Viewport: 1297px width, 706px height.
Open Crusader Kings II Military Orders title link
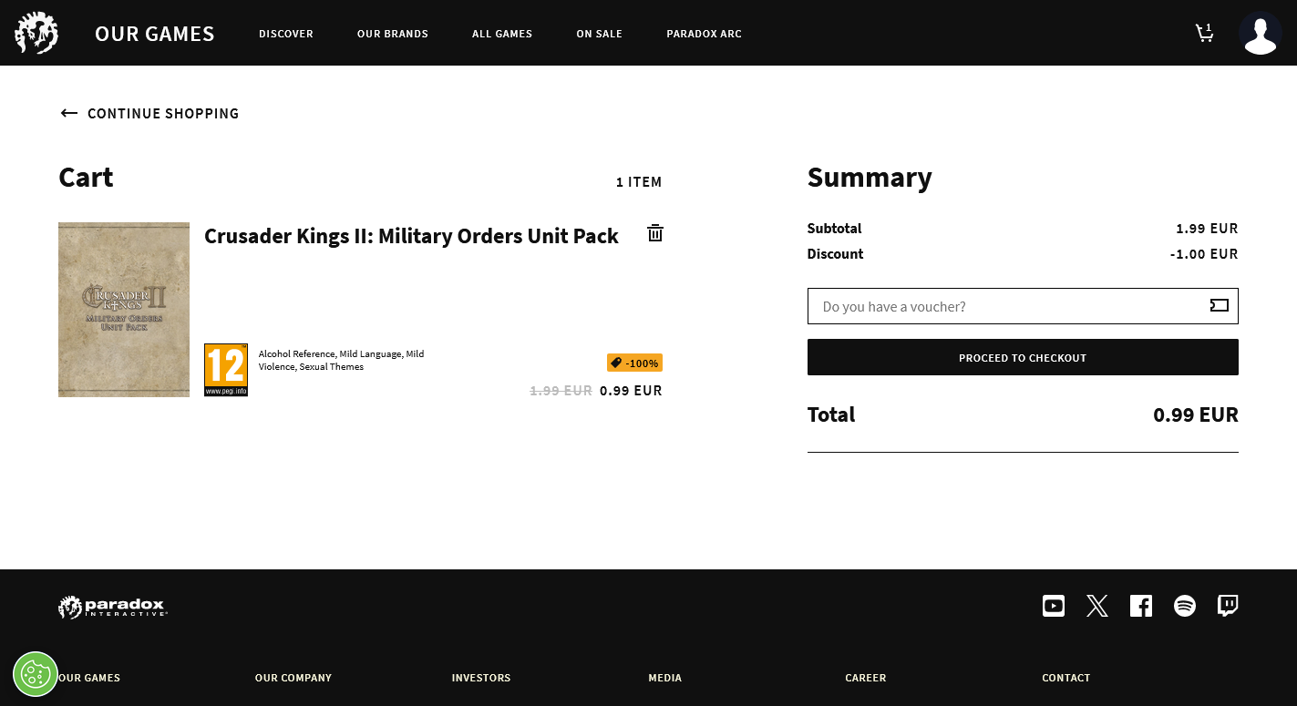coord(411,237)
